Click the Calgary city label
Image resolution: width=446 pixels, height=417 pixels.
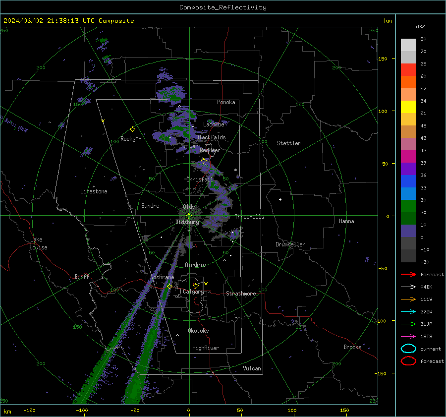(193, 292)
